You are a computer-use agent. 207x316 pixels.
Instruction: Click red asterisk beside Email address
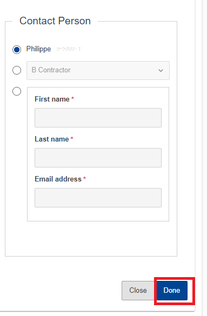85,178
